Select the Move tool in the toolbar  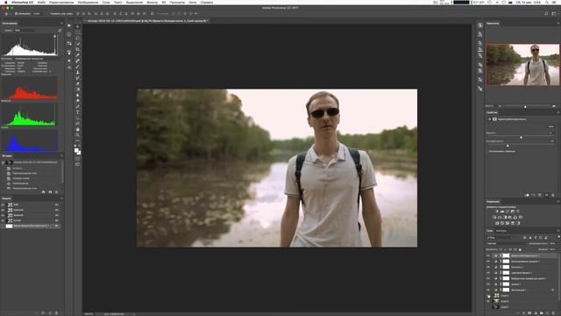[x=78, y=26]
